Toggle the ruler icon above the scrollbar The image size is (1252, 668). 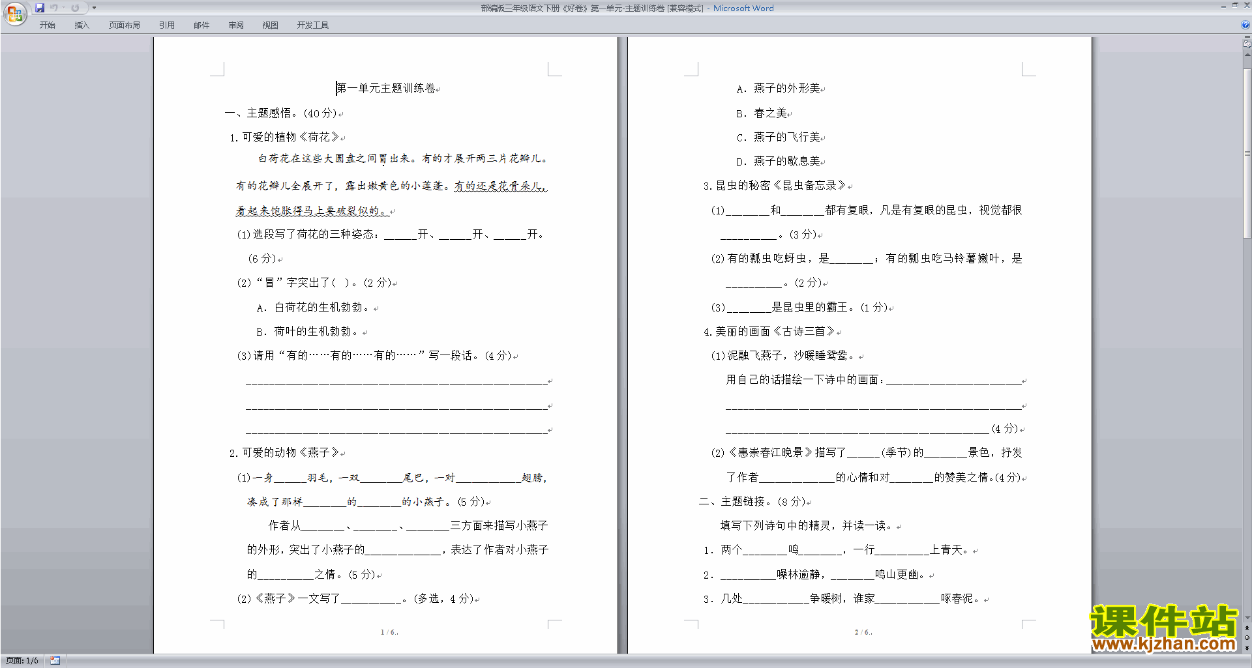1247,44
